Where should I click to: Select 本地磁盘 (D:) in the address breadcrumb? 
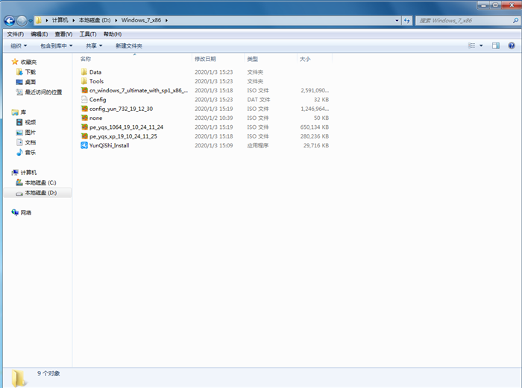click(x=95, y=20)
